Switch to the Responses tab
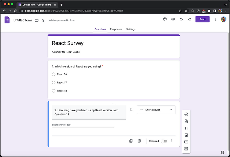The height and width of the screenshot is (157, 230). (x=116, y=29)
